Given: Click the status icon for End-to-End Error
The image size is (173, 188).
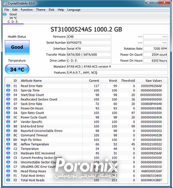Looking at the screenshot, I should point(8,126).
